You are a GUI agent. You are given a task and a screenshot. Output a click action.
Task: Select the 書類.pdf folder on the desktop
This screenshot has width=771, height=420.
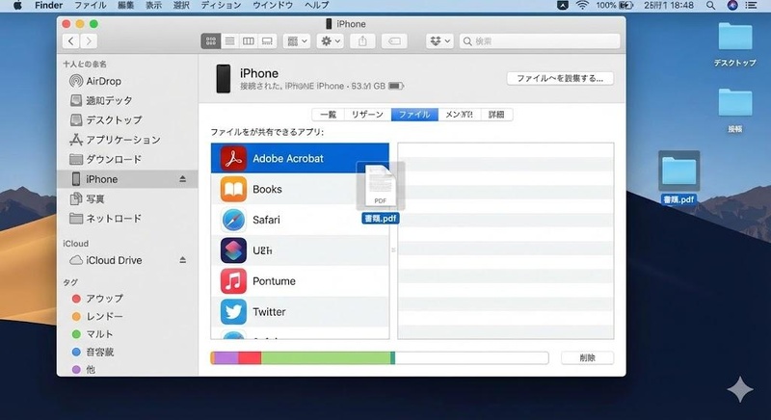(x=679, y=178)
